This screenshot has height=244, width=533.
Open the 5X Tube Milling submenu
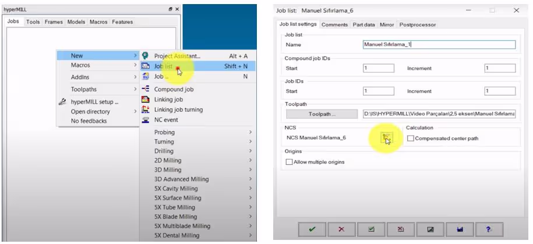[x=198, y=207]
